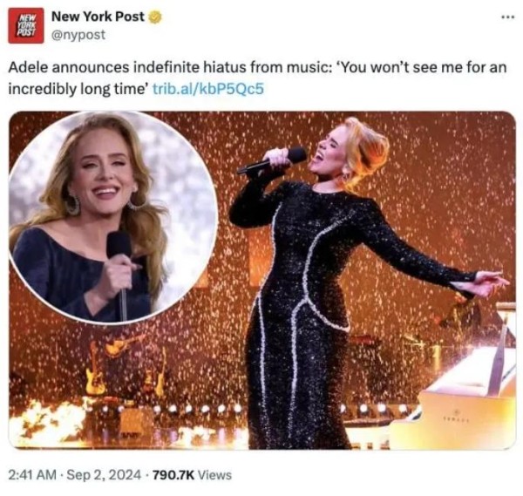This screenshot has width=523, height=496.
Task: Follow the trib.al/kbP5Qc5 link
Action: point(207,89)
